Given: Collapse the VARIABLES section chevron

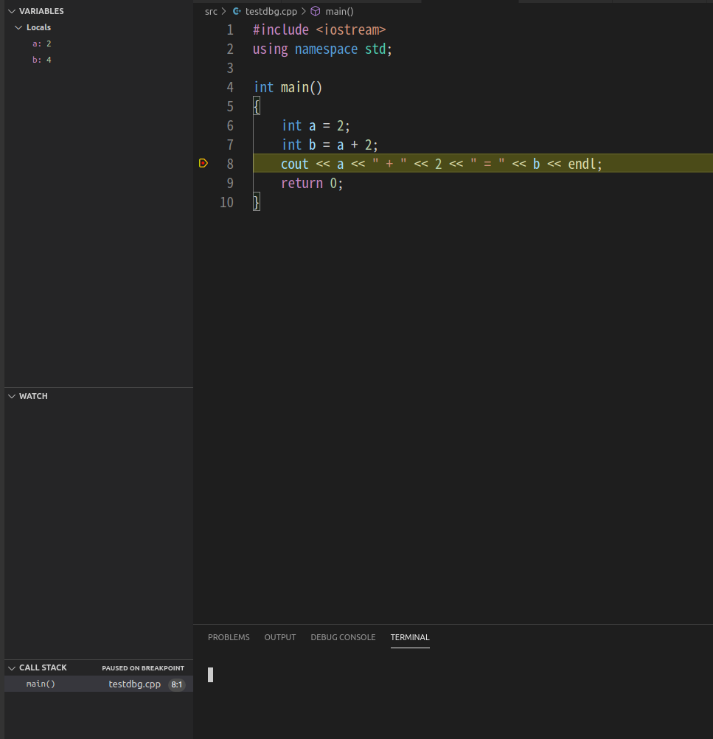Looking at the screenshot, I should tap(12, 11).
